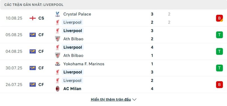Click the Crystal Palace club crest
This screenshot has height=106, width=227.
click(x=58, y=14)
